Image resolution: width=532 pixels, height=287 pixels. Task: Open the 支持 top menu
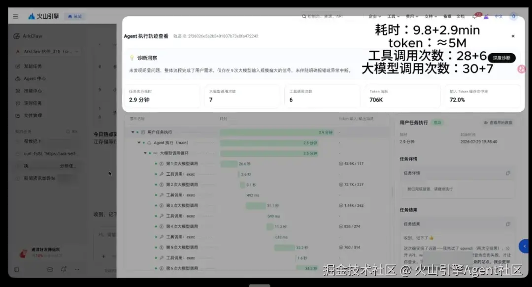[431, 16]
